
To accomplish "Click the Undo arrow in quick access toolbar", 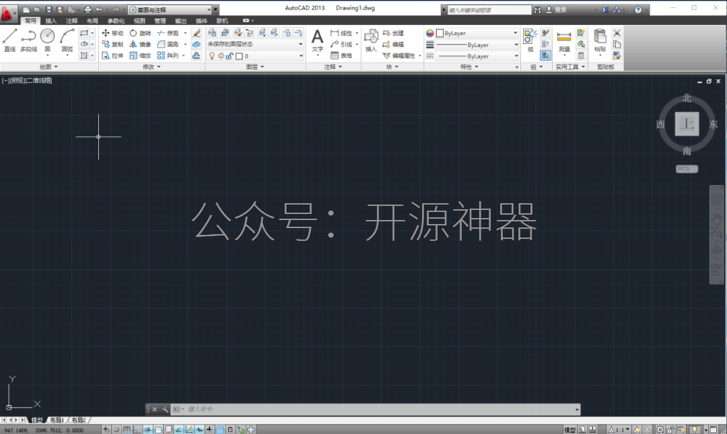I will point(99,9).
